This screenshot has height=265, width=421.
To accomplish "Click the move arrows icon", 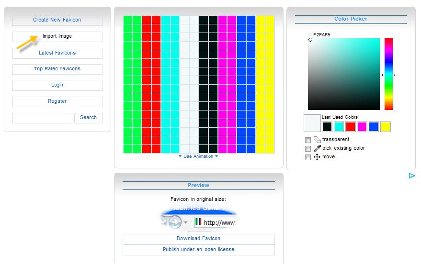I will click(317, 157).
